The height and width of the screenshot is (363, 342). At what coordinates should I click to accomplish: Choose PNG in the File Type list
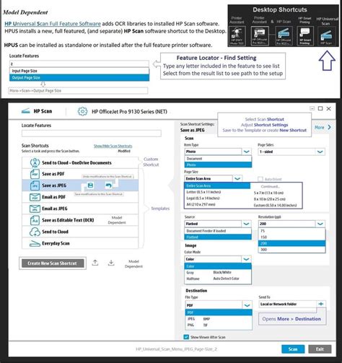[x=190, y=325]
